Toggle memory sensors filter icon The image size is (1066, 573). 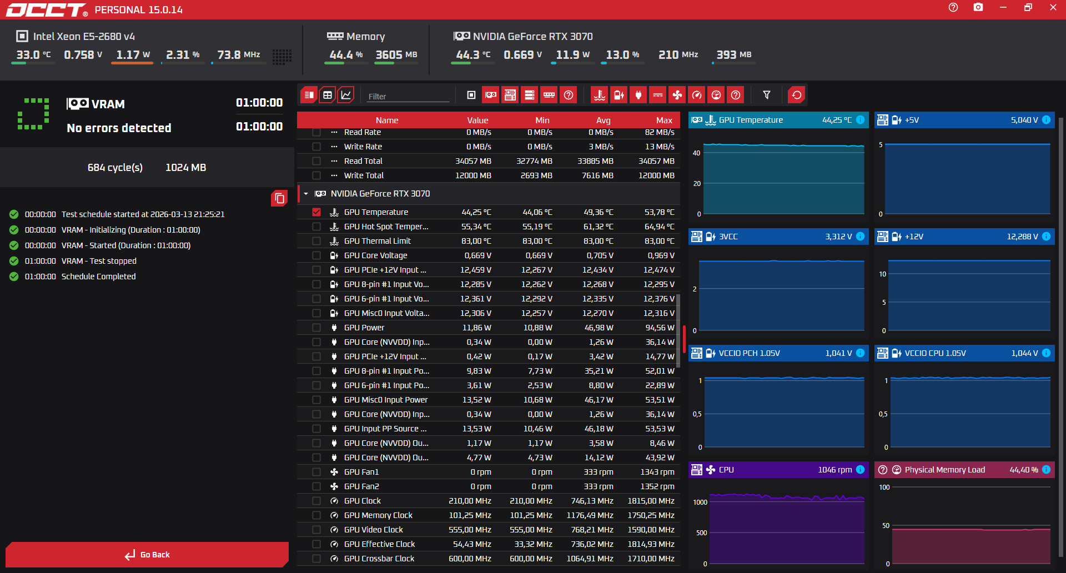coord(549,95)
